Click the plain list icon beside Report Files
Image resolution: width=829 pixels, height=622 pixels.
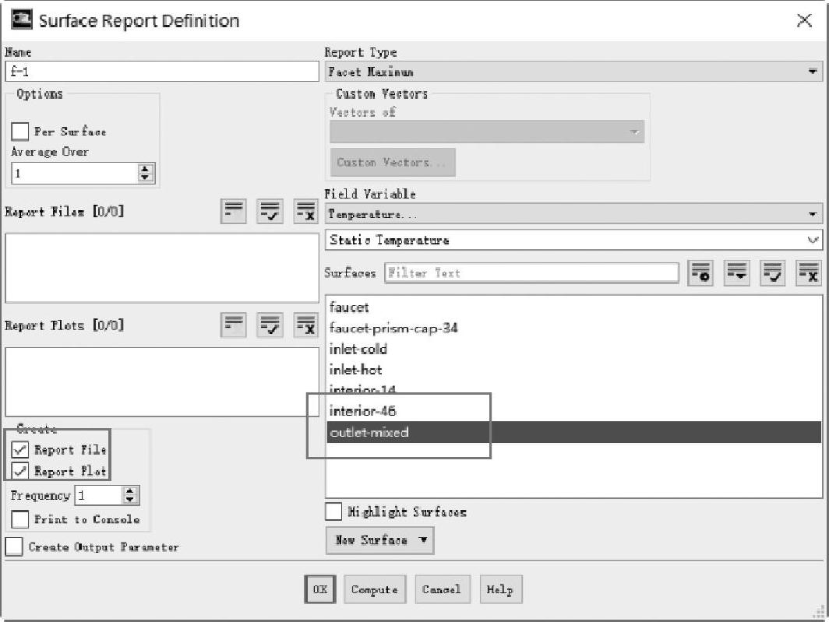235,211
